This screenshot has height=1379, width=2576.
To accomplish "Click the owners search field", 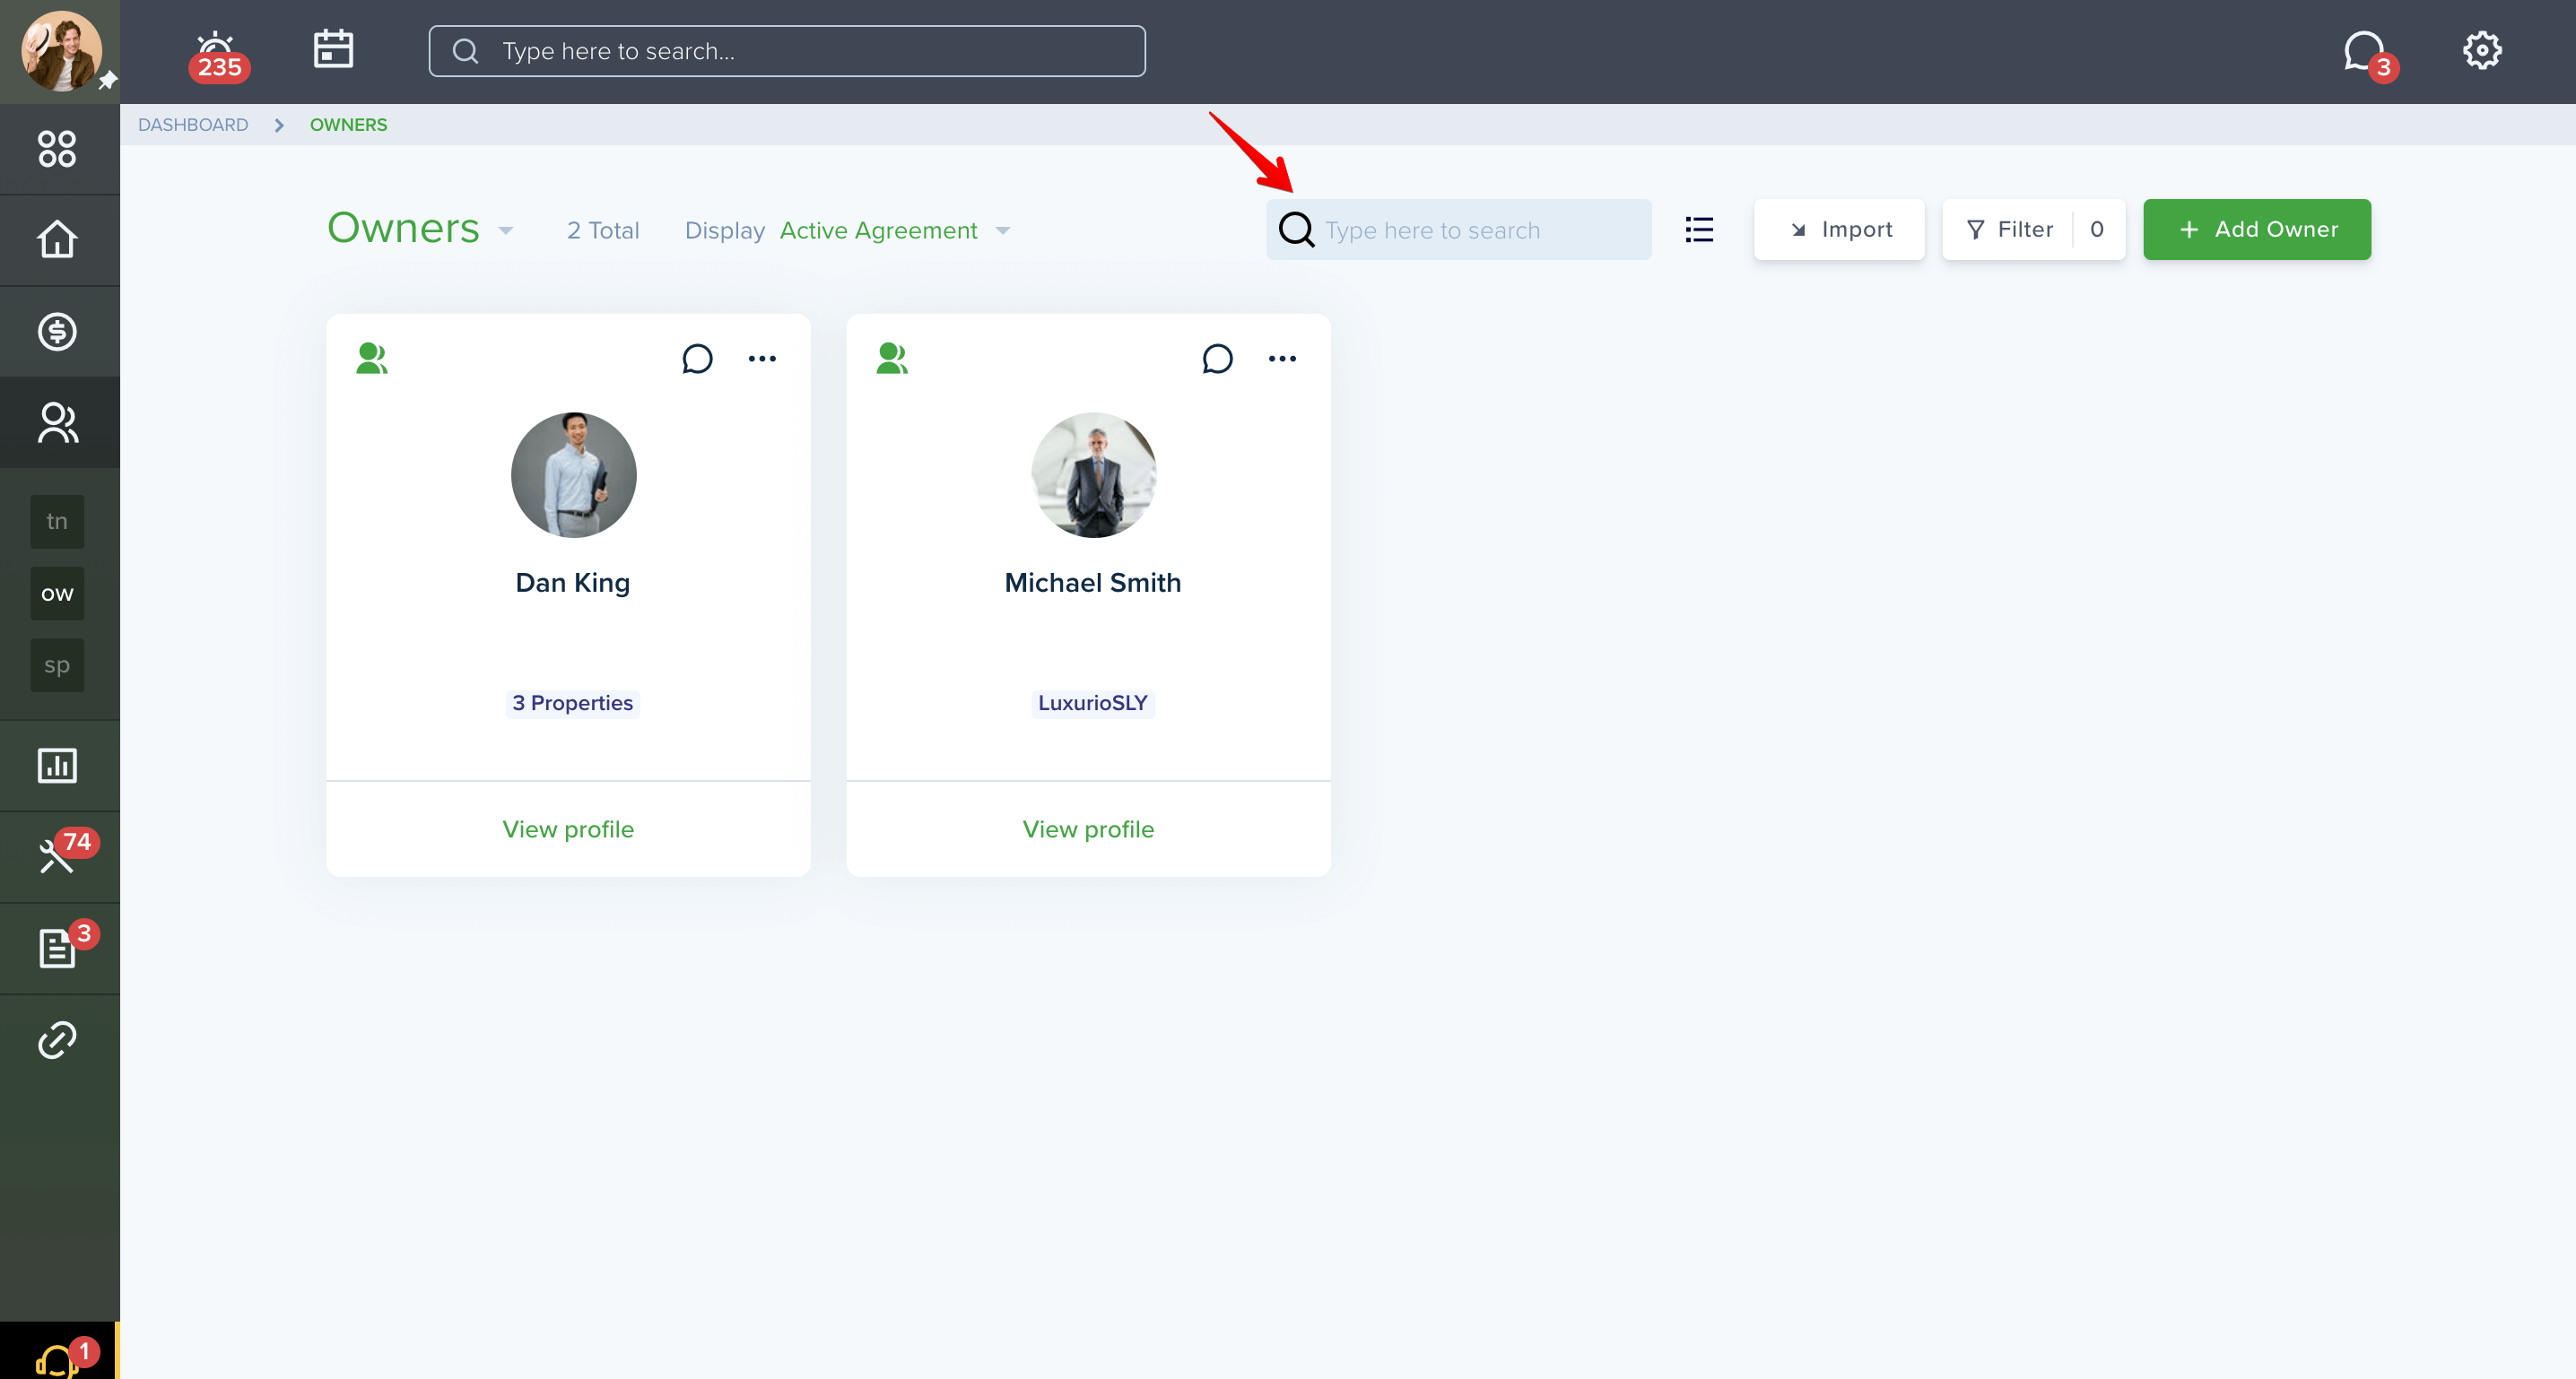I will click(1458, 229).
